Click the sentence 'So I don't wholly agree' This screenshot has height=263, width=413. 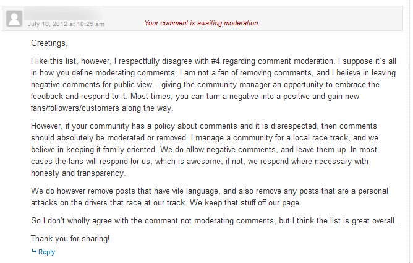(214, 220)
